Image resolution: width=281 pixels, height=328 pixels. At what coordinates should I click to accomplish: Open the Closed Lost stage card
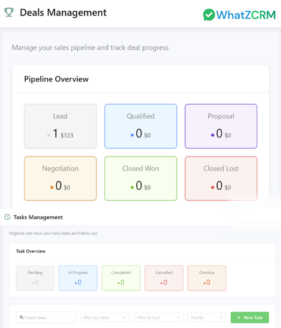[x=221, y=179]
